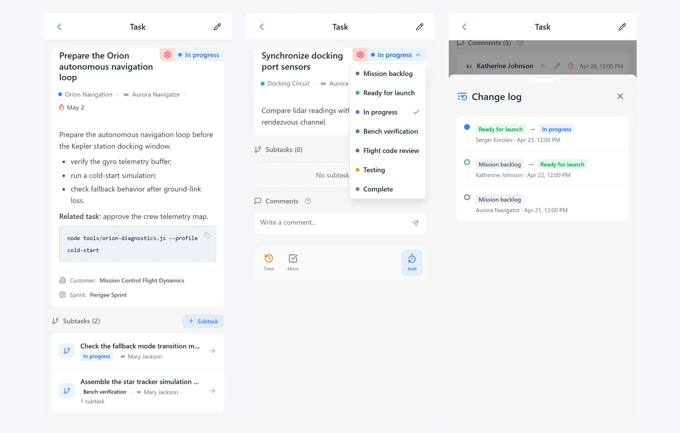The height and width of the screenshot is (433, 680).
Task: Click the Comments help question icon
Action: pyautogui.click(x=308, y=201)
